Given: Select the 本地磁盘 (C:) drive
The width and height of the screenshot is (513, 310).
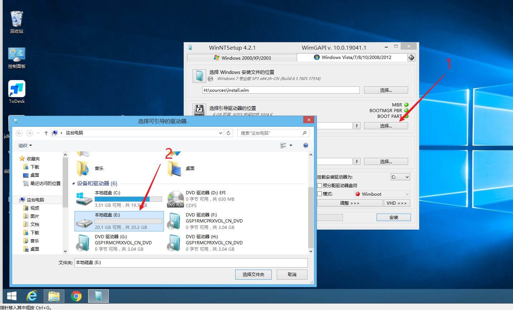Looking at the screenshot, I should 119,199.
